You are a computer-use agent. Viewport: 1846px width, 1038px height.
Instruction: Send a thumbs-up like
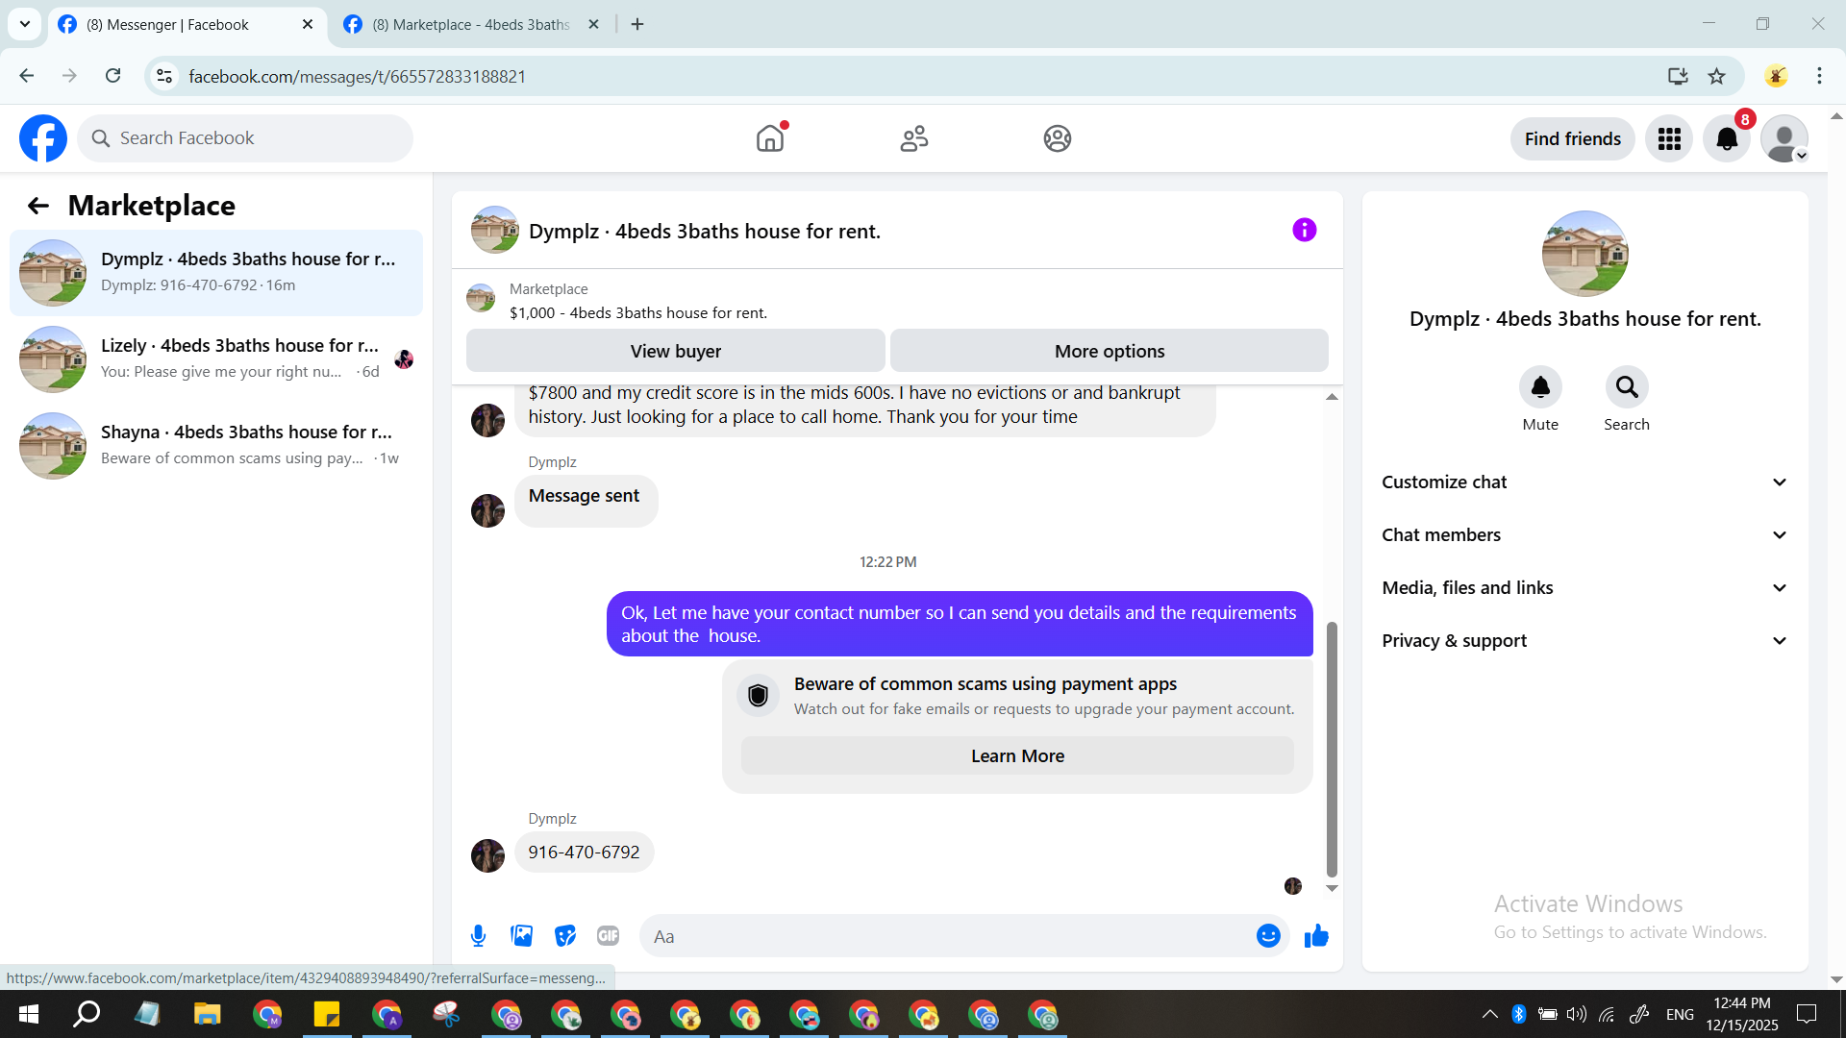click(x=1316, y=936)
